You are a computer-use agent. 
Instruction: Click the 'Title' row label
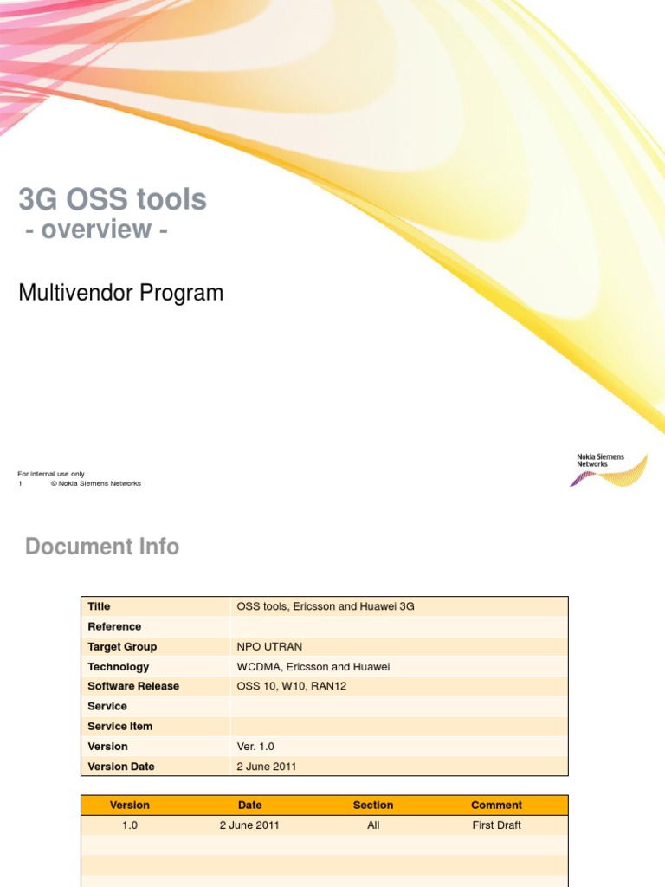pyautogui.click(x=99, y=605)
